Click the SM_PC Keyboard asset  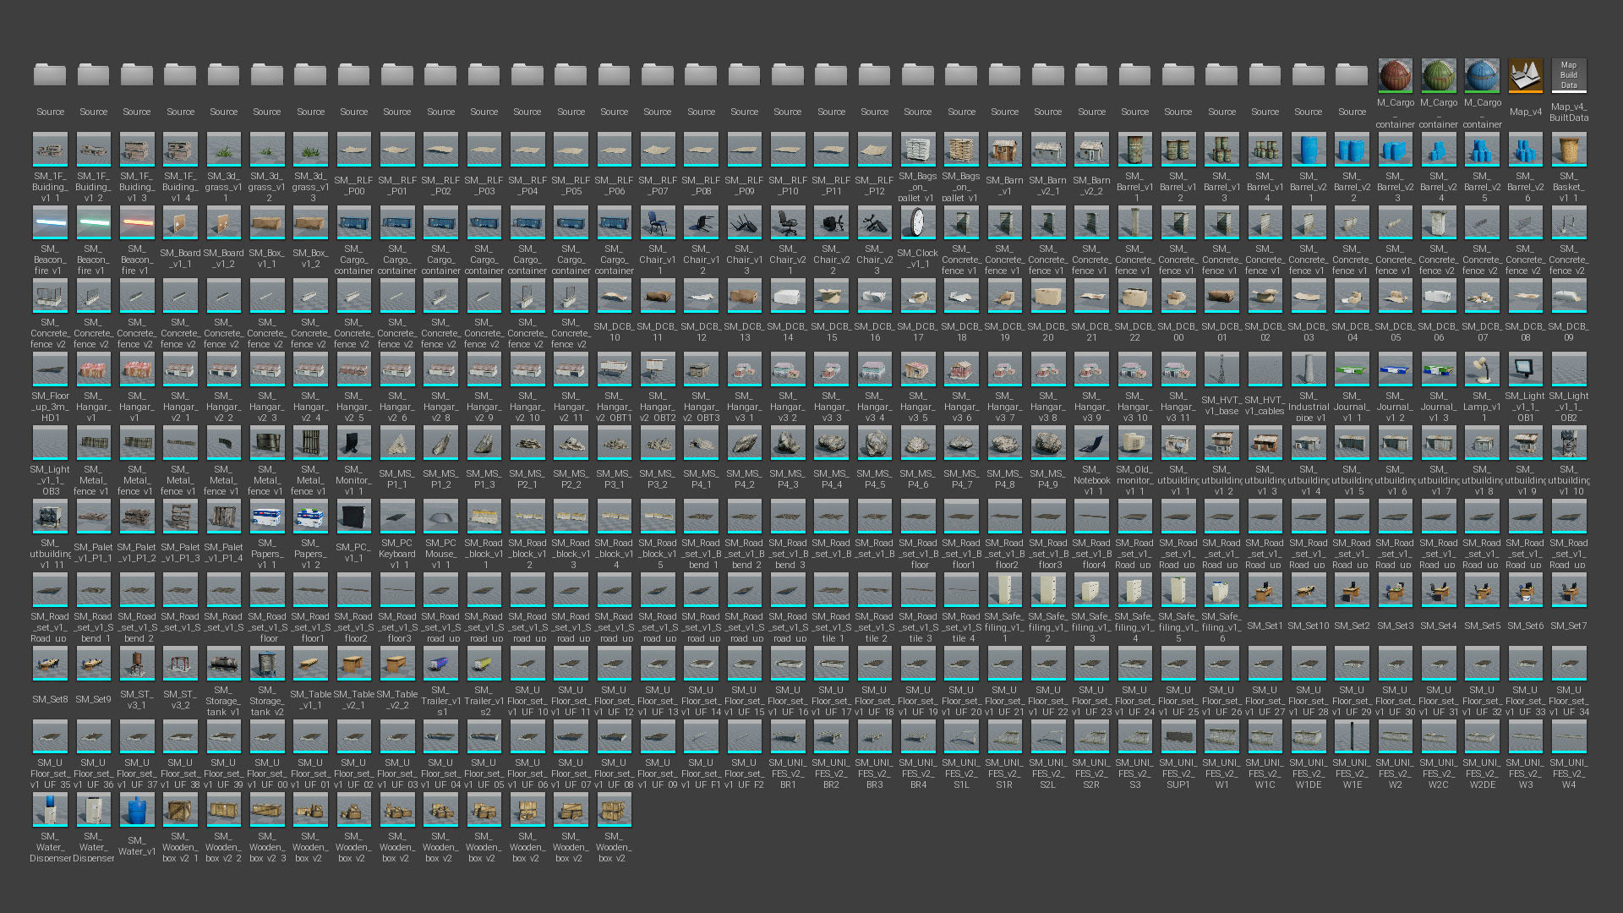point(397,517)
